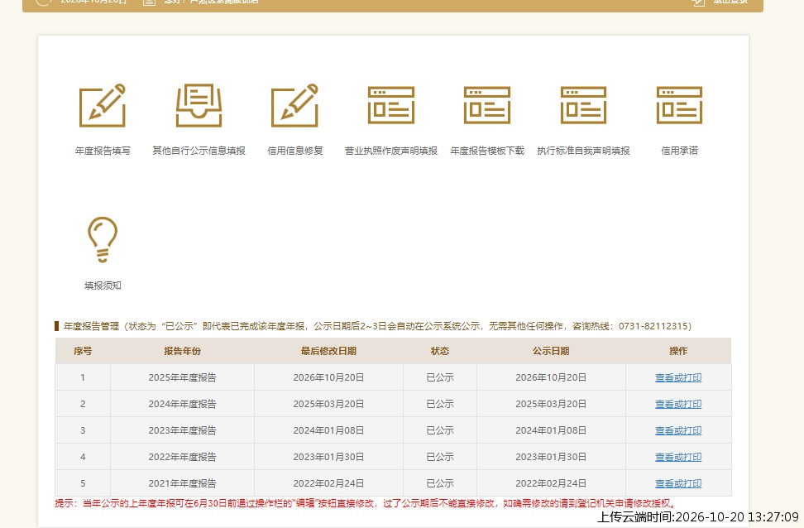Click 查看或打印 for the 2022年年度报告 row

(x=678, y=457)
